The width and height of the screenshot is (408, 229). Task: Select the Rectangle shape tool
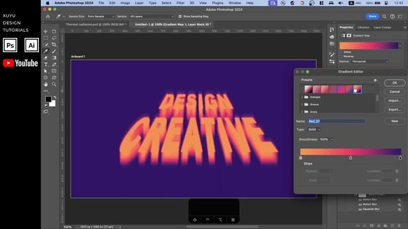click(54, 71)
